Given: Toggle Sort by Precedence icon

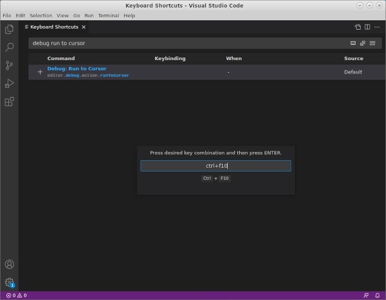Looking at the screenshot, I should 363,43.
